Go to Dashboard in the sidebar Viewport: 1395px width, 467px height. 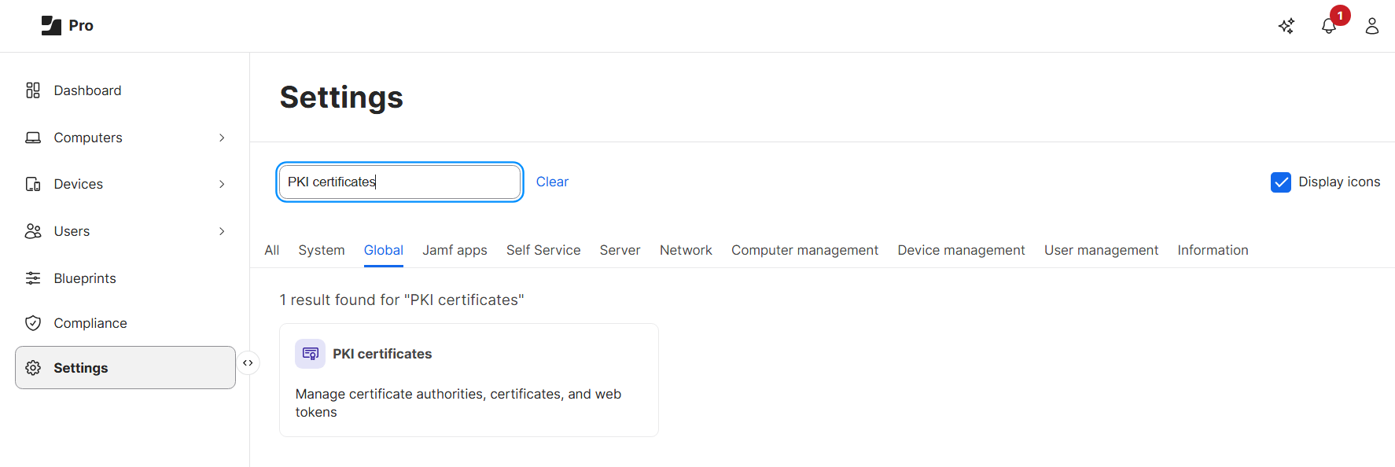pos(87,90)
